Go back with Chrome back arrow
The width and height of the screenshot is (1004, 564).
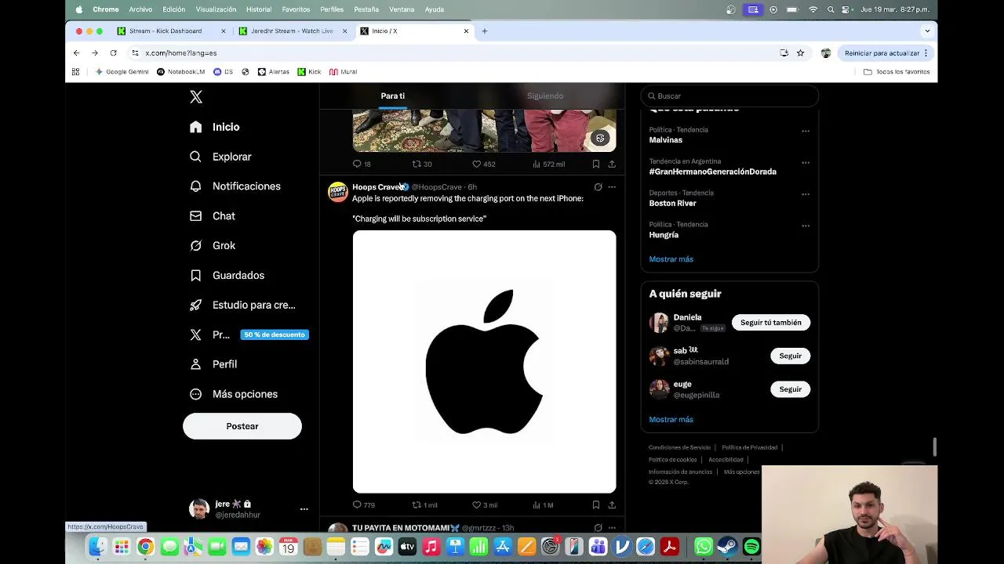coord(76,53)
